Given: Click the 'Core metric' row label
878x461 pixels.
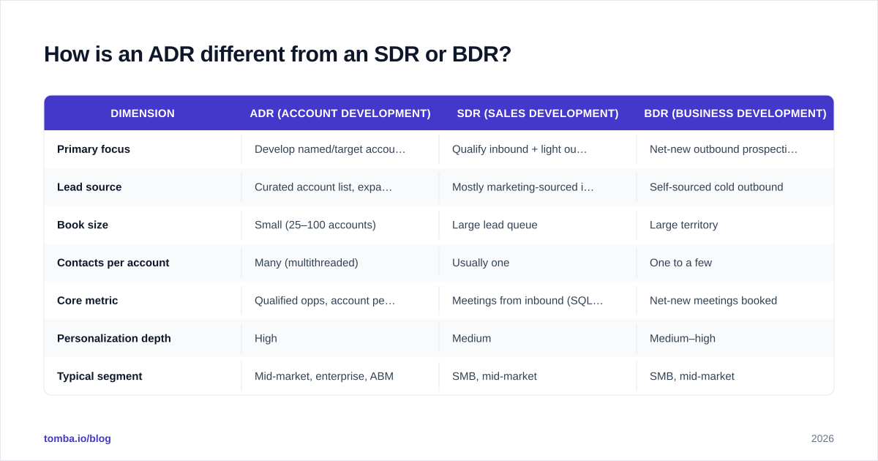Looking at the screenshot, I should point(87,301).
